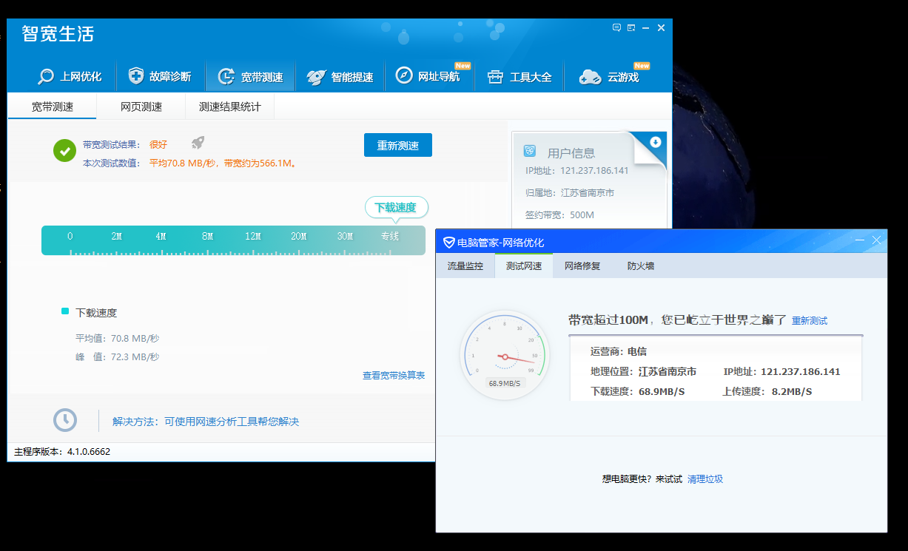This screenshot has width=908, height=551.
Task: Click the 归属地：江苏省南京市 line
Action: point(570,193)
